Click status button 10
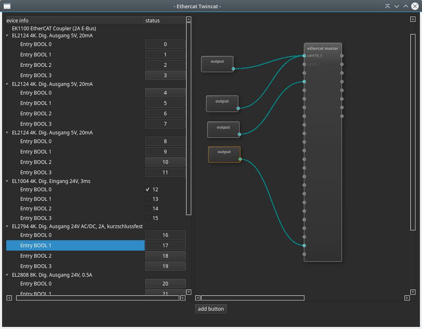Viewport: 422px width, 329px height. (165, 162)
